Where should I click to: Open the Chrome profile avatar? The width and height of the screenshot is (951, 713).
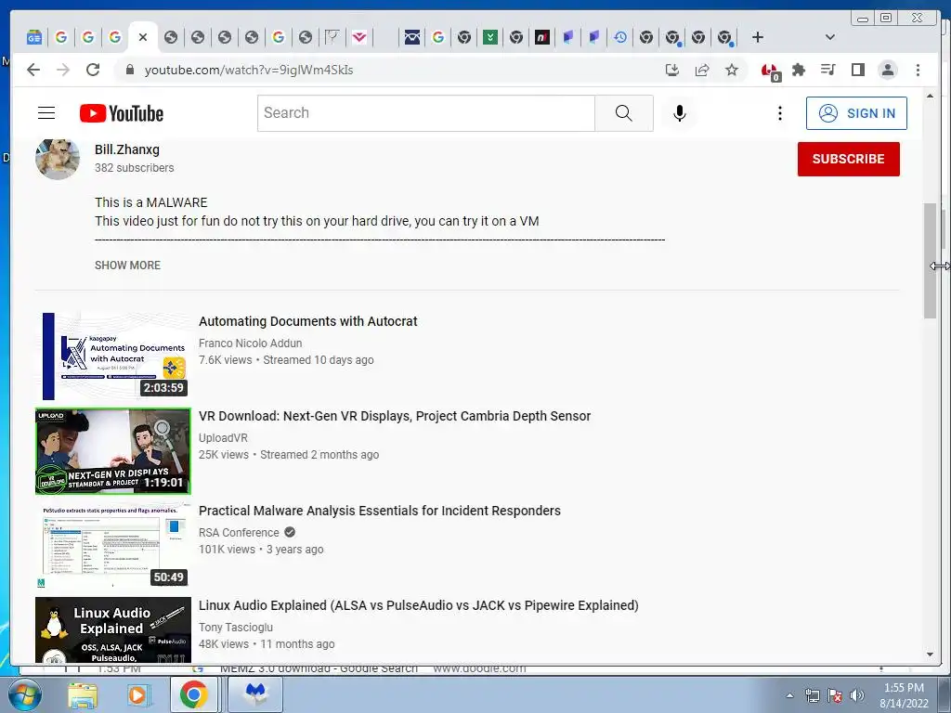[888, 70]
